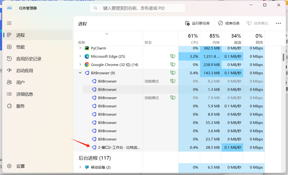Expand the Microsoft Edge (25) group
This screenshot has height=175, width=288.
80,56
